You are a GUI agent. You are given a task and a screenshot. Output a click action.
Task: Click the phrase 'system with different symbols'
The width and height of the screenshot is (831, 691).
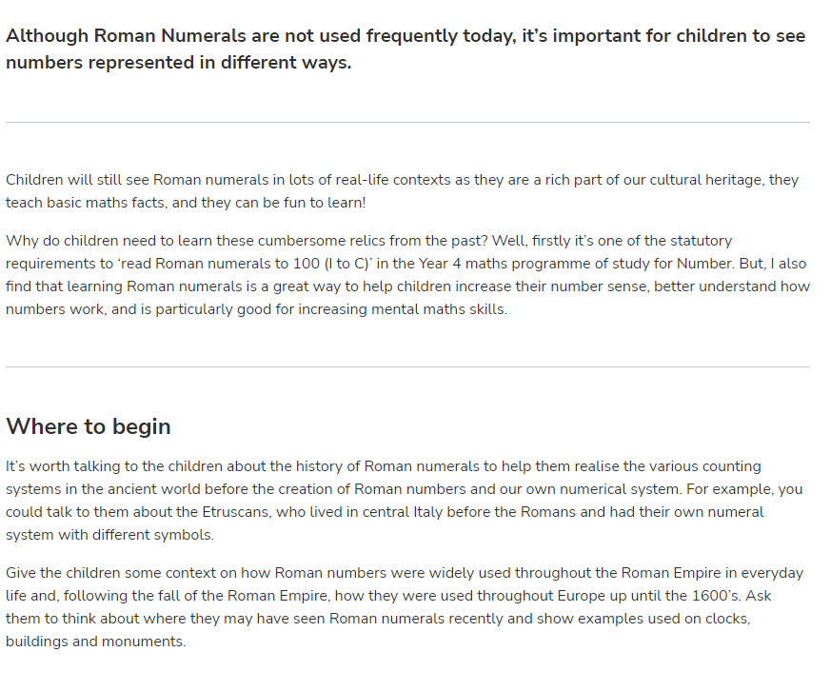tap(109, 535)
